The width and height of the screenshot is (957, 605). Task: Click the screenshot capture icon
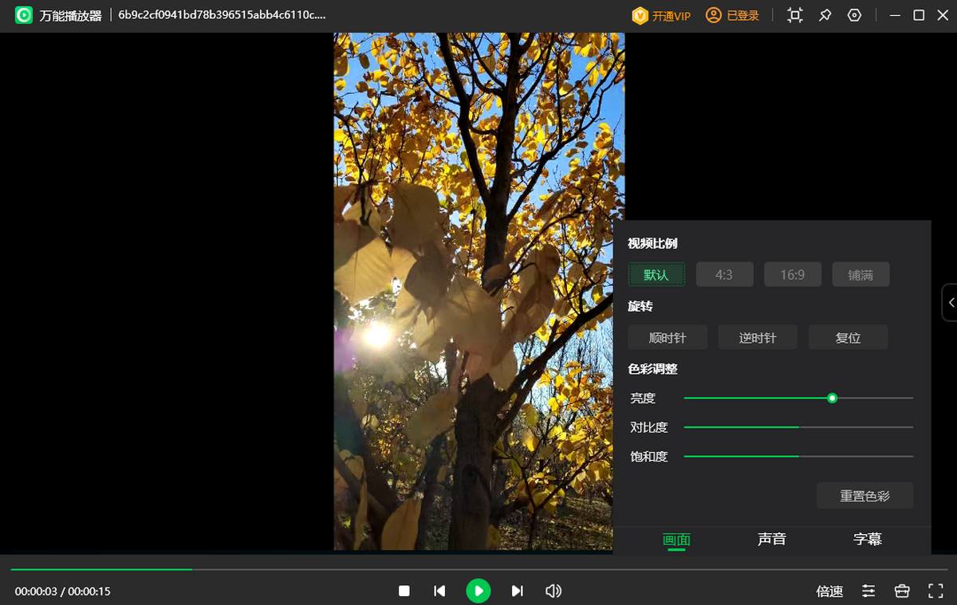(x=795, y=15)
